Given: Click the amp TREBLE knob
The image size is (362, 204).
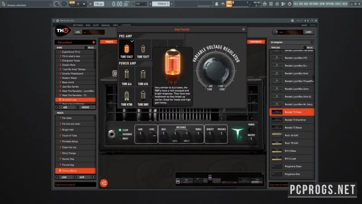Looking at the screenshot, I should [198, 136].
